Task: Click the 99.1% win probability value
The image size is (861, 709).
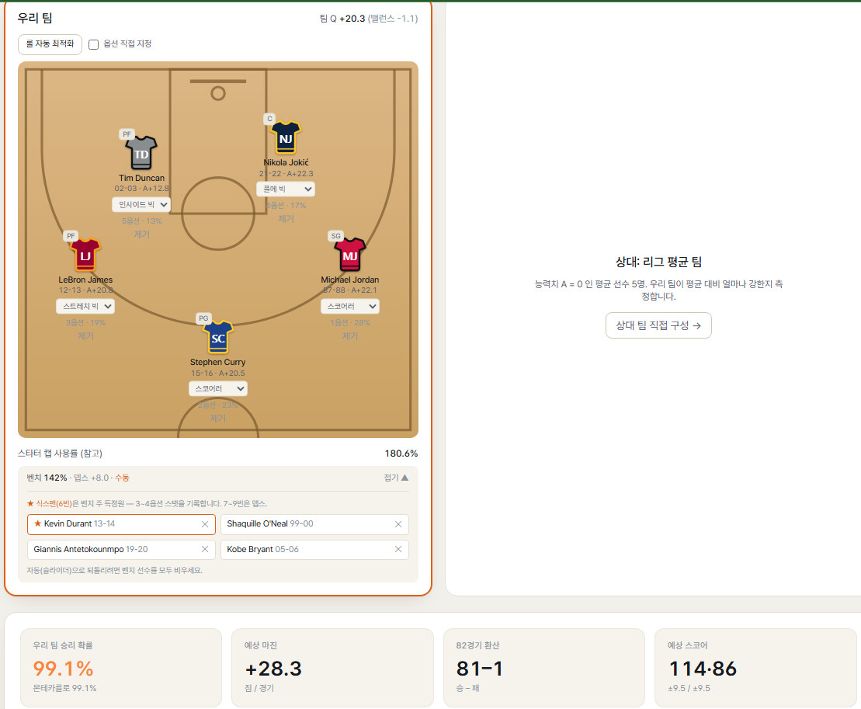Action: (x=63, y=669)
